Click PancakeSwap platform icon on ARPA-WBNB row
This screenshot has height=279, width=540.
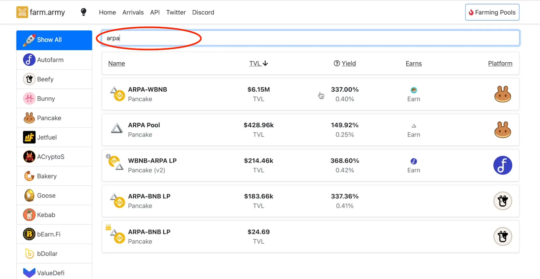point(503,94)
